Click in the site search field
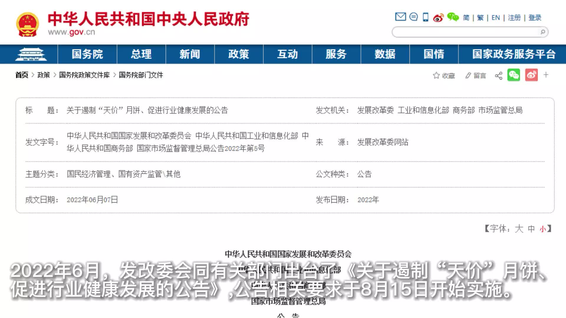Image resolution: width=566 pixels, height=318 pixels. 466,32
